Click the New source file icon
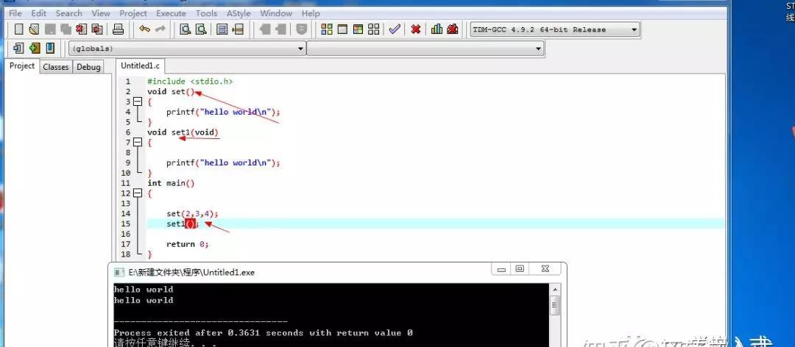 [18, 29]
